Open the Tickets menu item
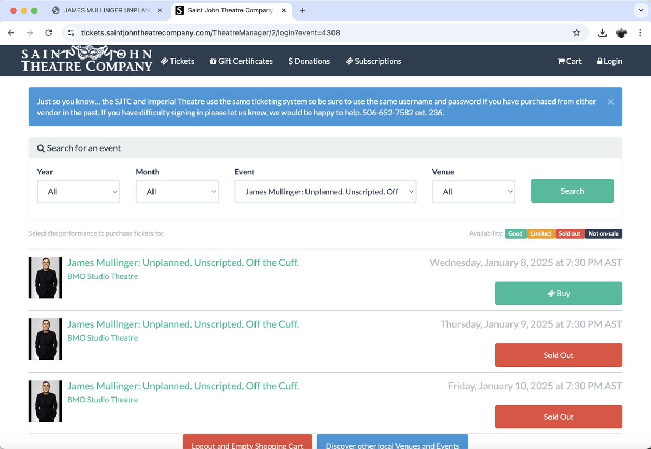This screenshot has width=651, height=449. click(177, 61)
